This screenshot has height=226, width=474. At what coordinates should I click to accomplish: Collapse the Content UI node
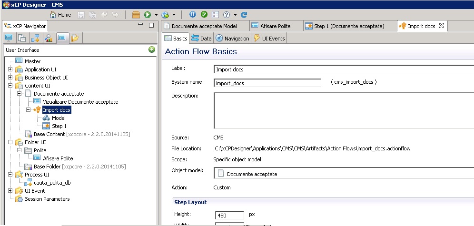(x=10, y=86)
